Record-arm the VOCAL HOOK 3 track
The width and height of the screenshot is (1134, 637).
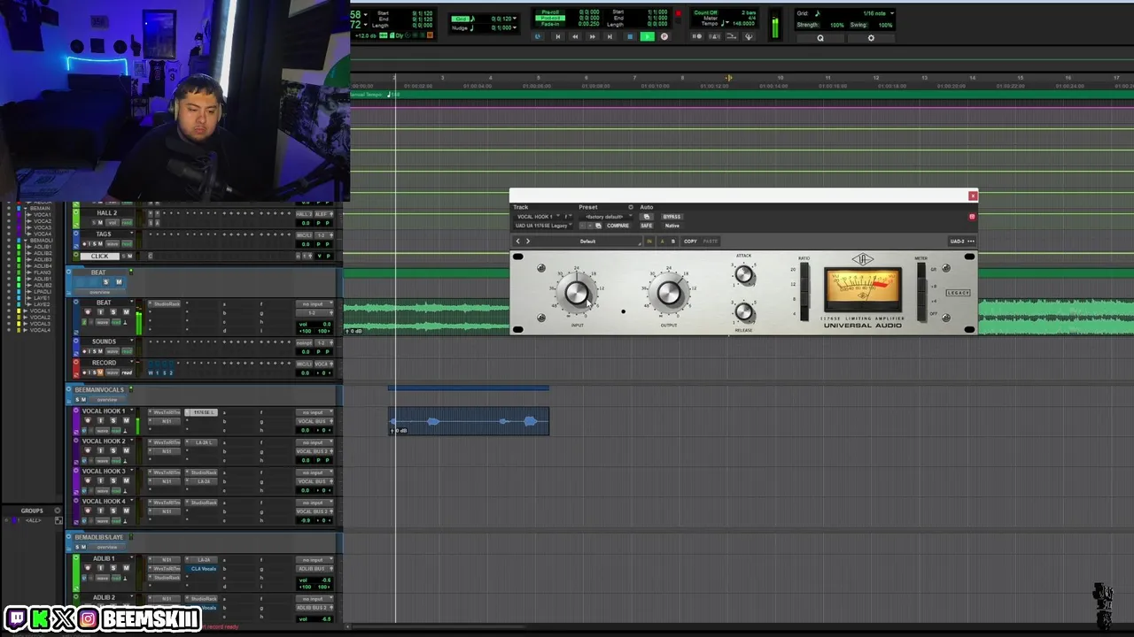[x=88, y=480]
